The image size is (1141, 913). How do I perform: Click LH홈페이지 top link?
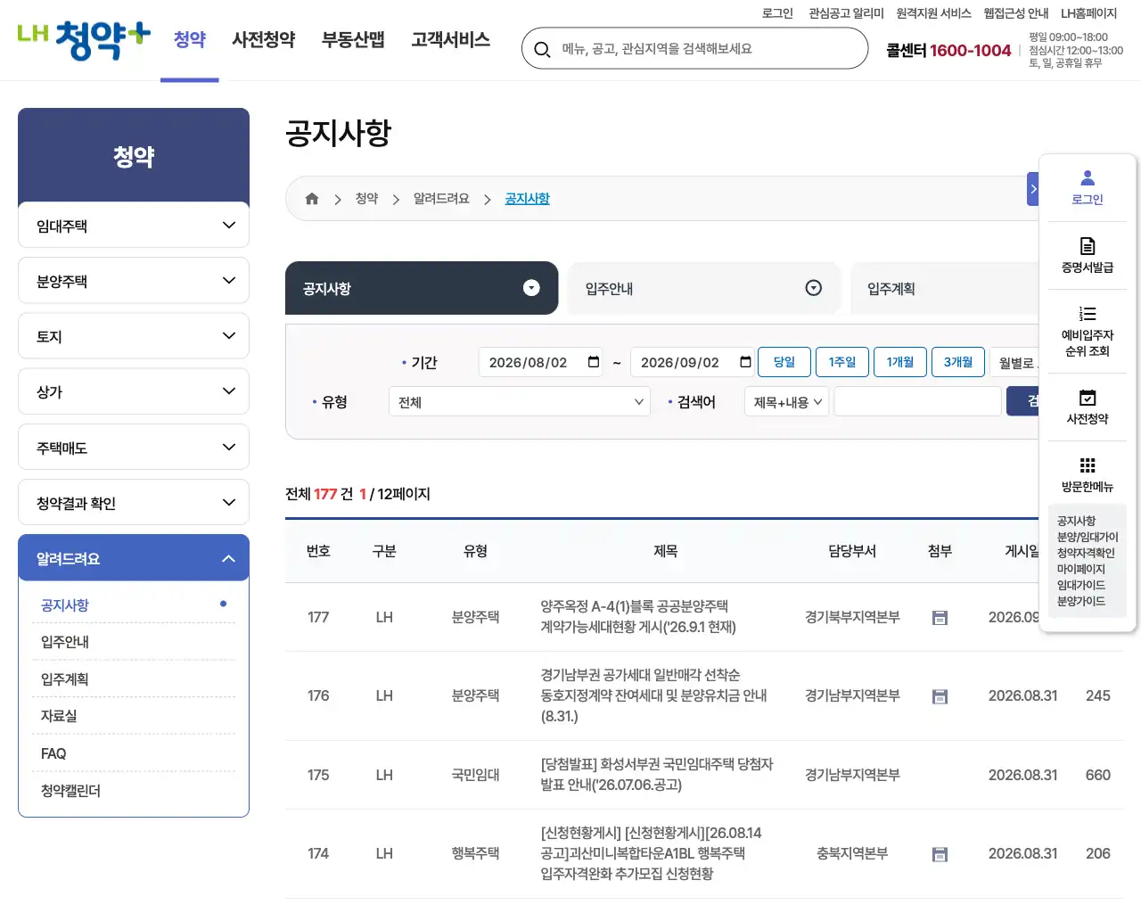pos(1088,13)
